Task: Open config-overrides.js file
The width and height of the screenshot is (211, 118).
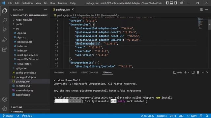Action: [x=30, y=73]
